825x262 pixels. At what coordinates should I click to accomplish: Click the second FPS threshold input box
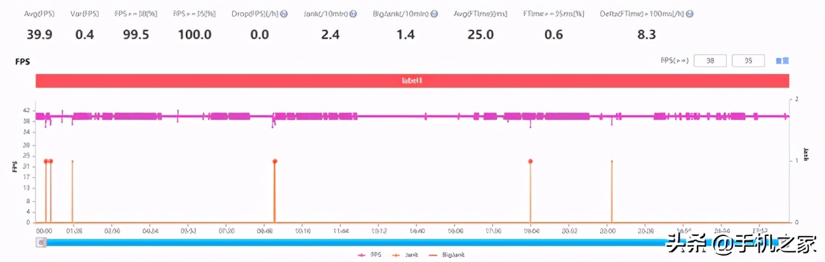(x=748, y=61)
